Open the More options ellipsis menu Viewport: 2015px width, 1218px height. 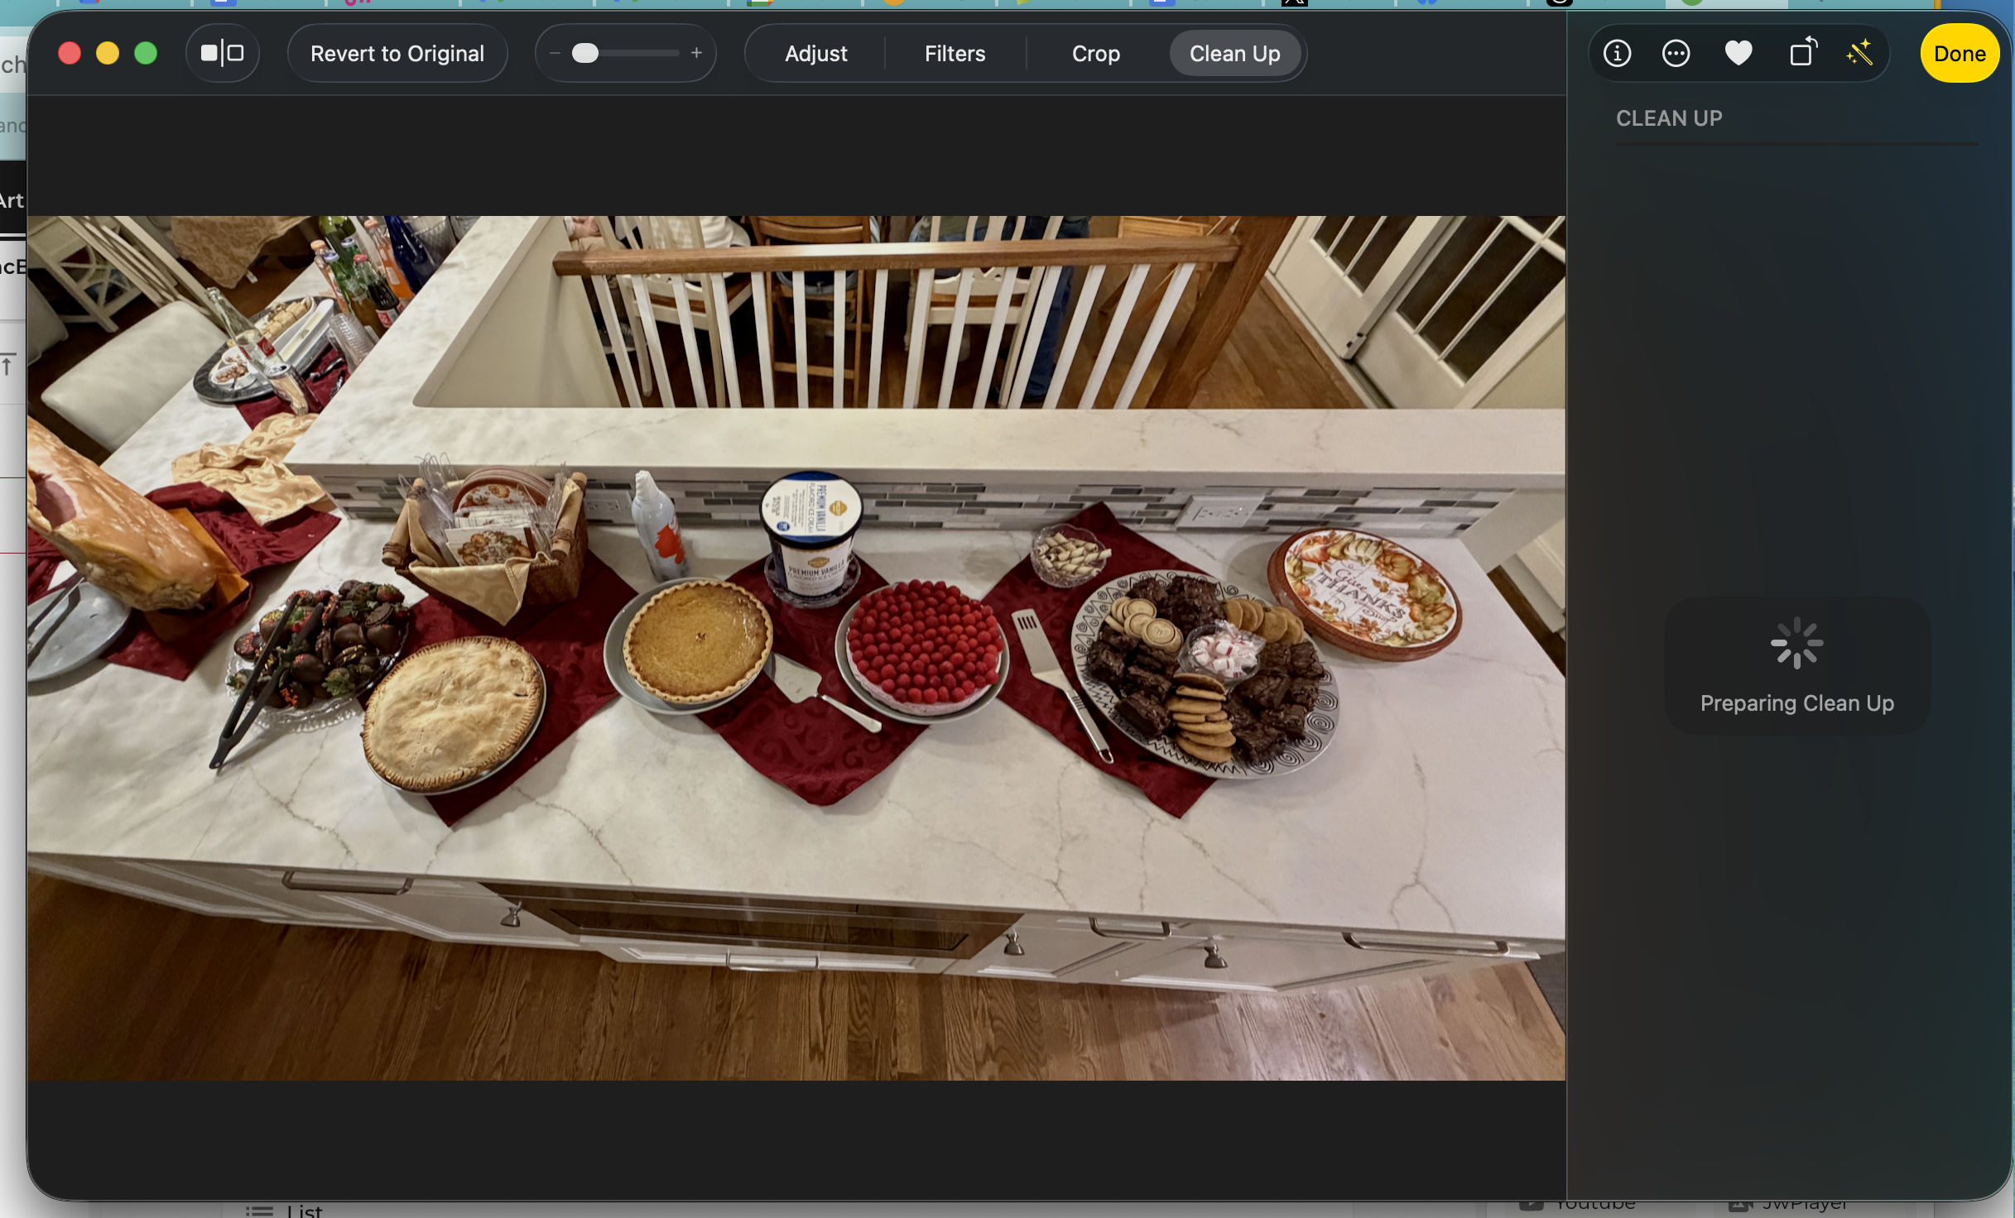1676,54
